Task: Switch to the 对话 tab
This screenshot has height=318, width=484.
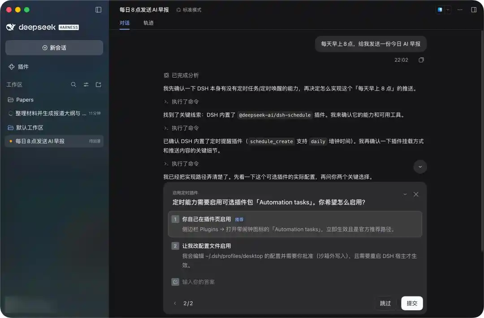Action: tap(125, 23)
